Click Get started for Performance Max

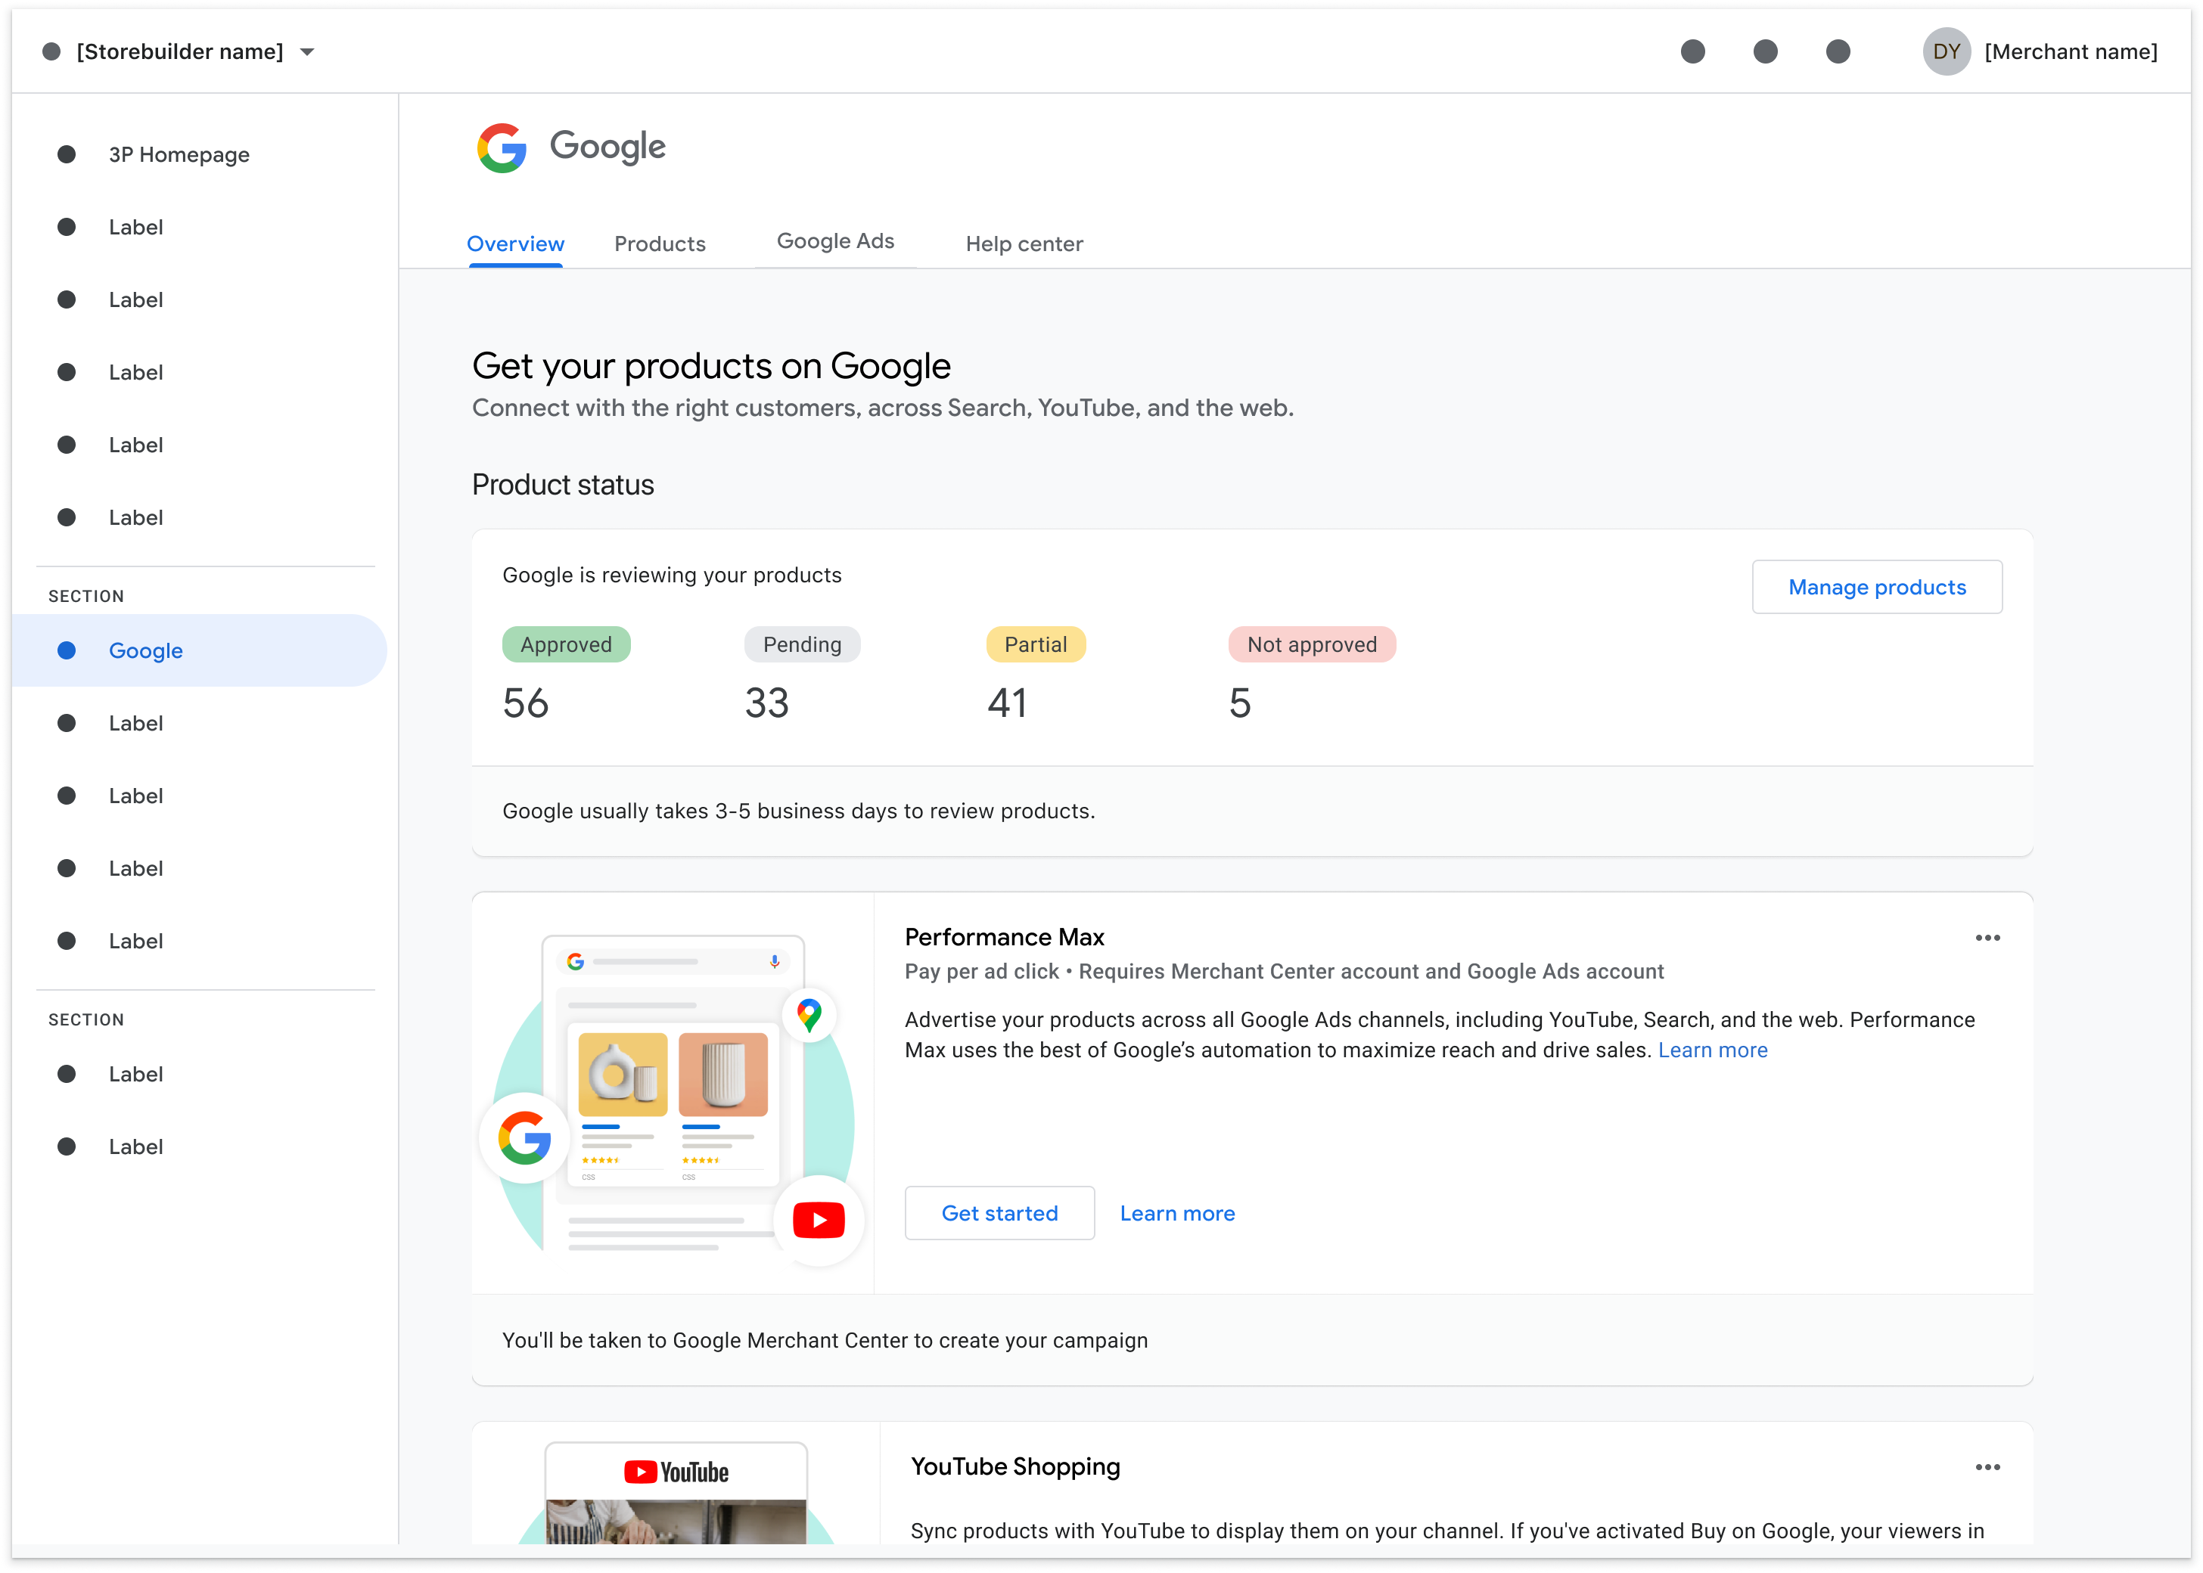tap(999, 1213)
